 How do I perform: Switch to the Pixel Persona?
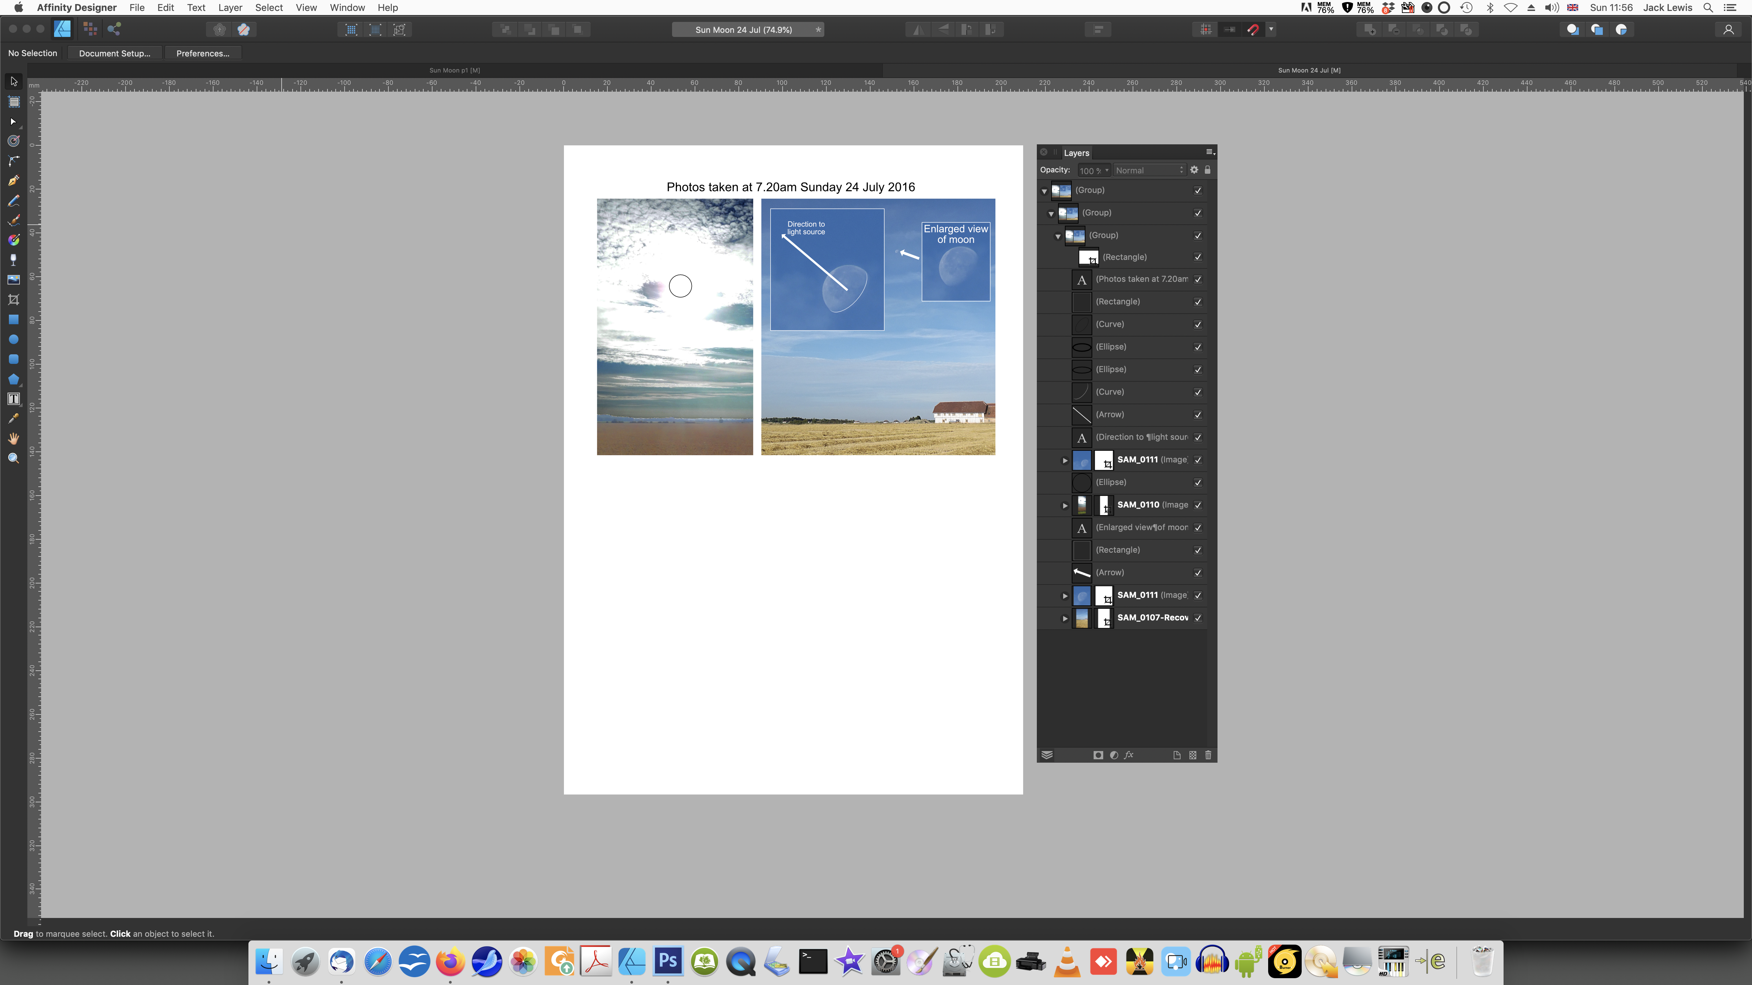[x=90, y=29]
